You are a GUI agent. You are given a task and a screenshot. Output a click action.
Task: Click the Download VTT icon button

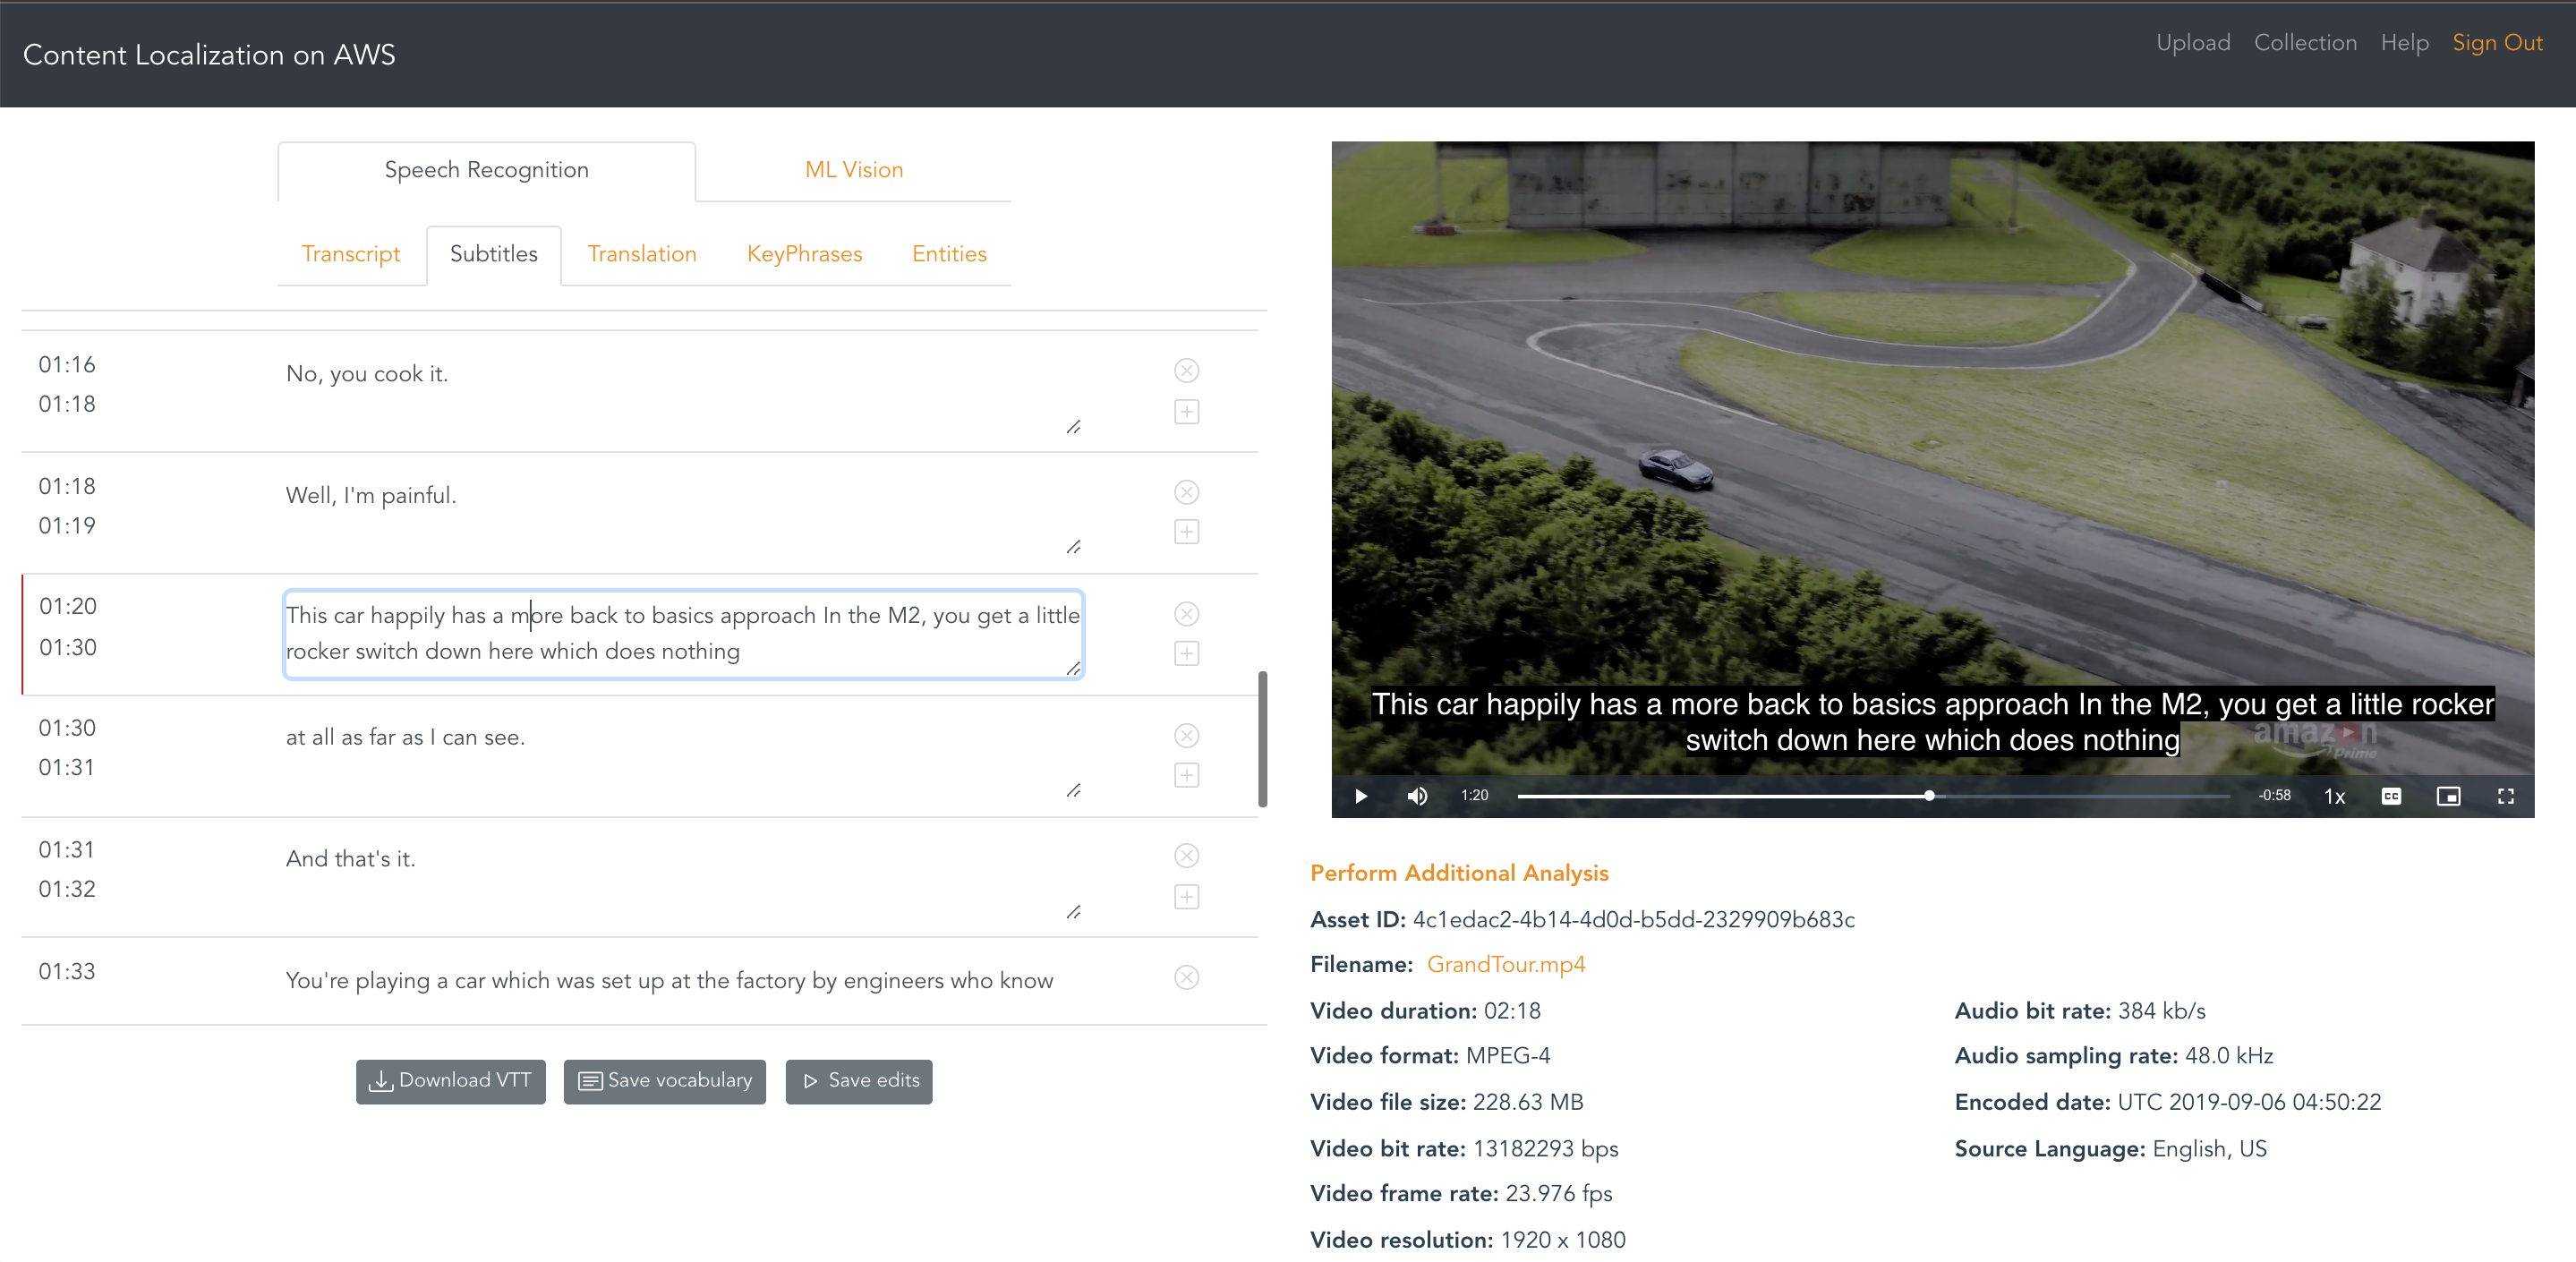[383, 1079]
